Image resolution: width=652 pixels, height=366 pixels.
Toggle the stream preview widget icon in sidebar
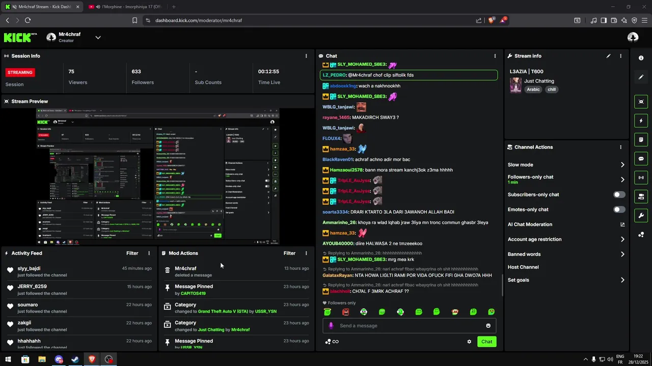click(641, 102)
